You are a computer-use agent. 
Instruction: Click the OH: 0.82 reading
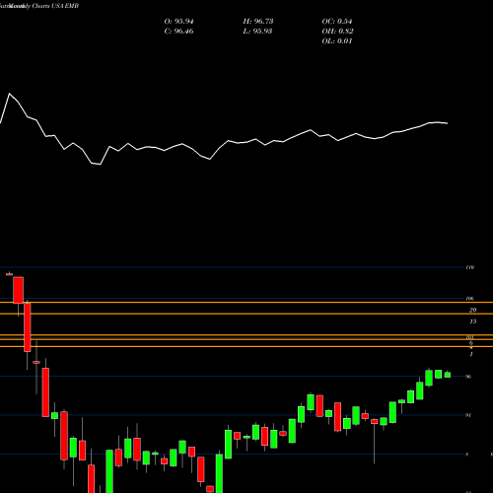(337, 32)
